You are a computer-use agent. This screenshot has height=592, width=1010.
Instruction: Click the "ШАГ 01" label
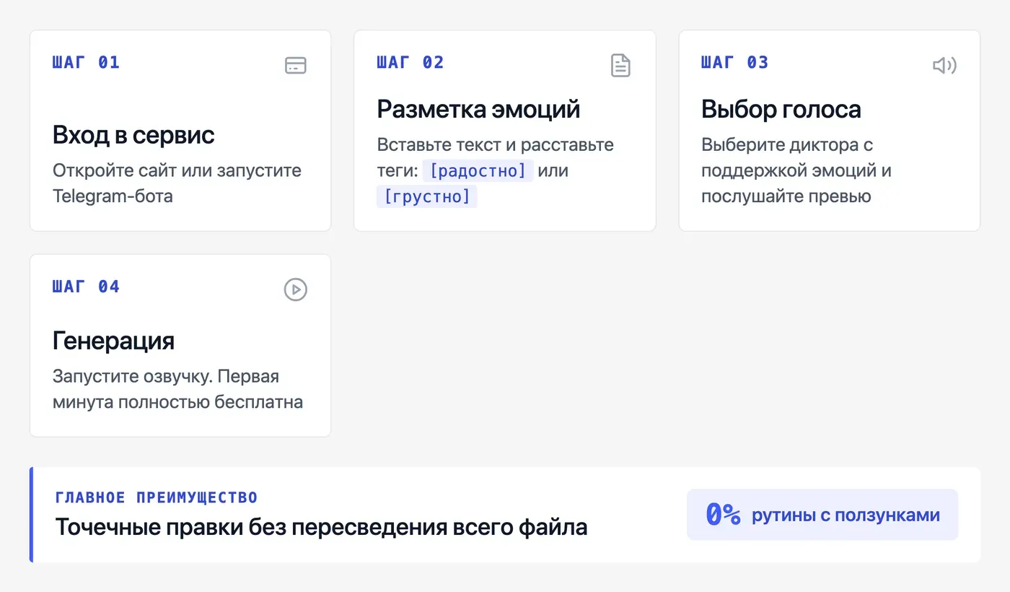point(86,63)
